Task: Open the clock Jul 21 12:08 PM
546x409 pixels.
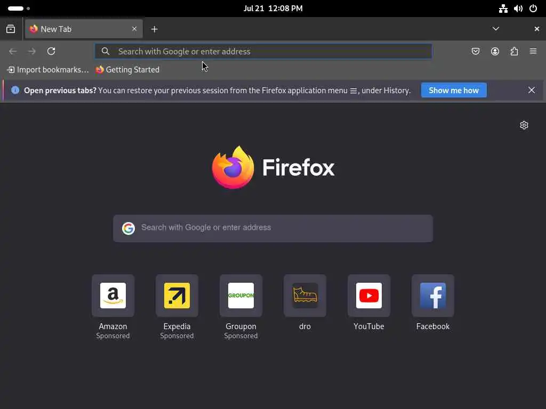Action: 273,9
